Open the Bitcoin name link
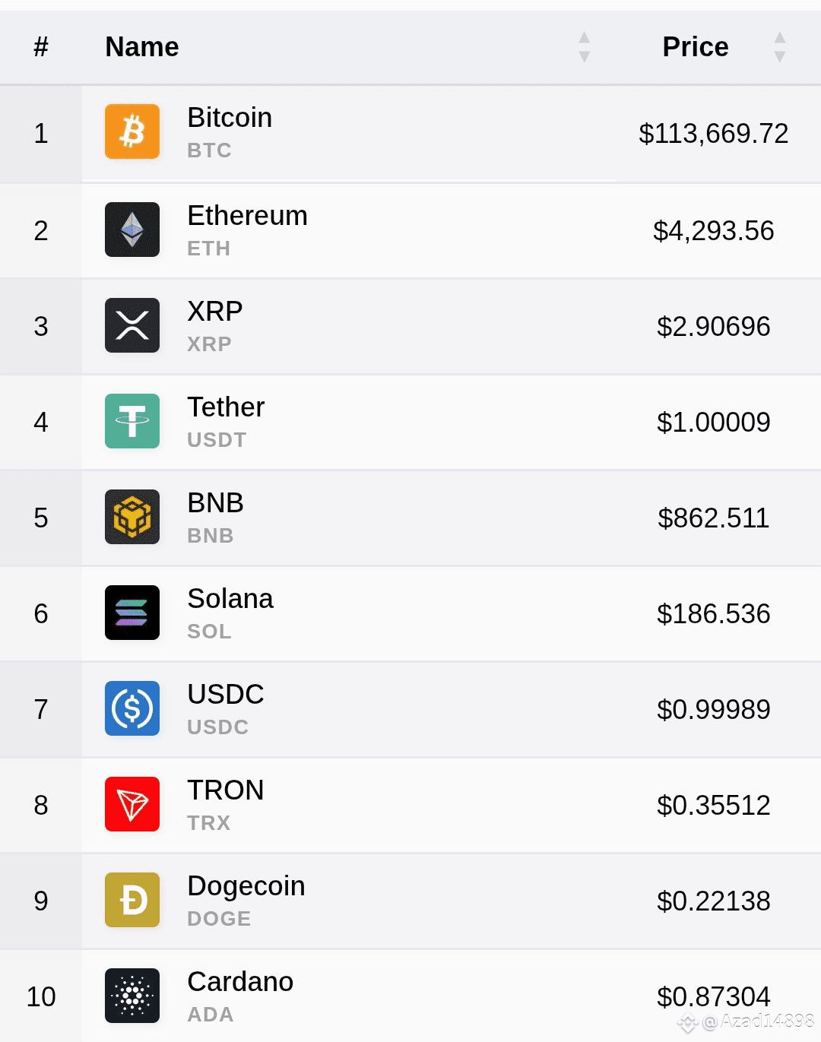 [230, 118]
